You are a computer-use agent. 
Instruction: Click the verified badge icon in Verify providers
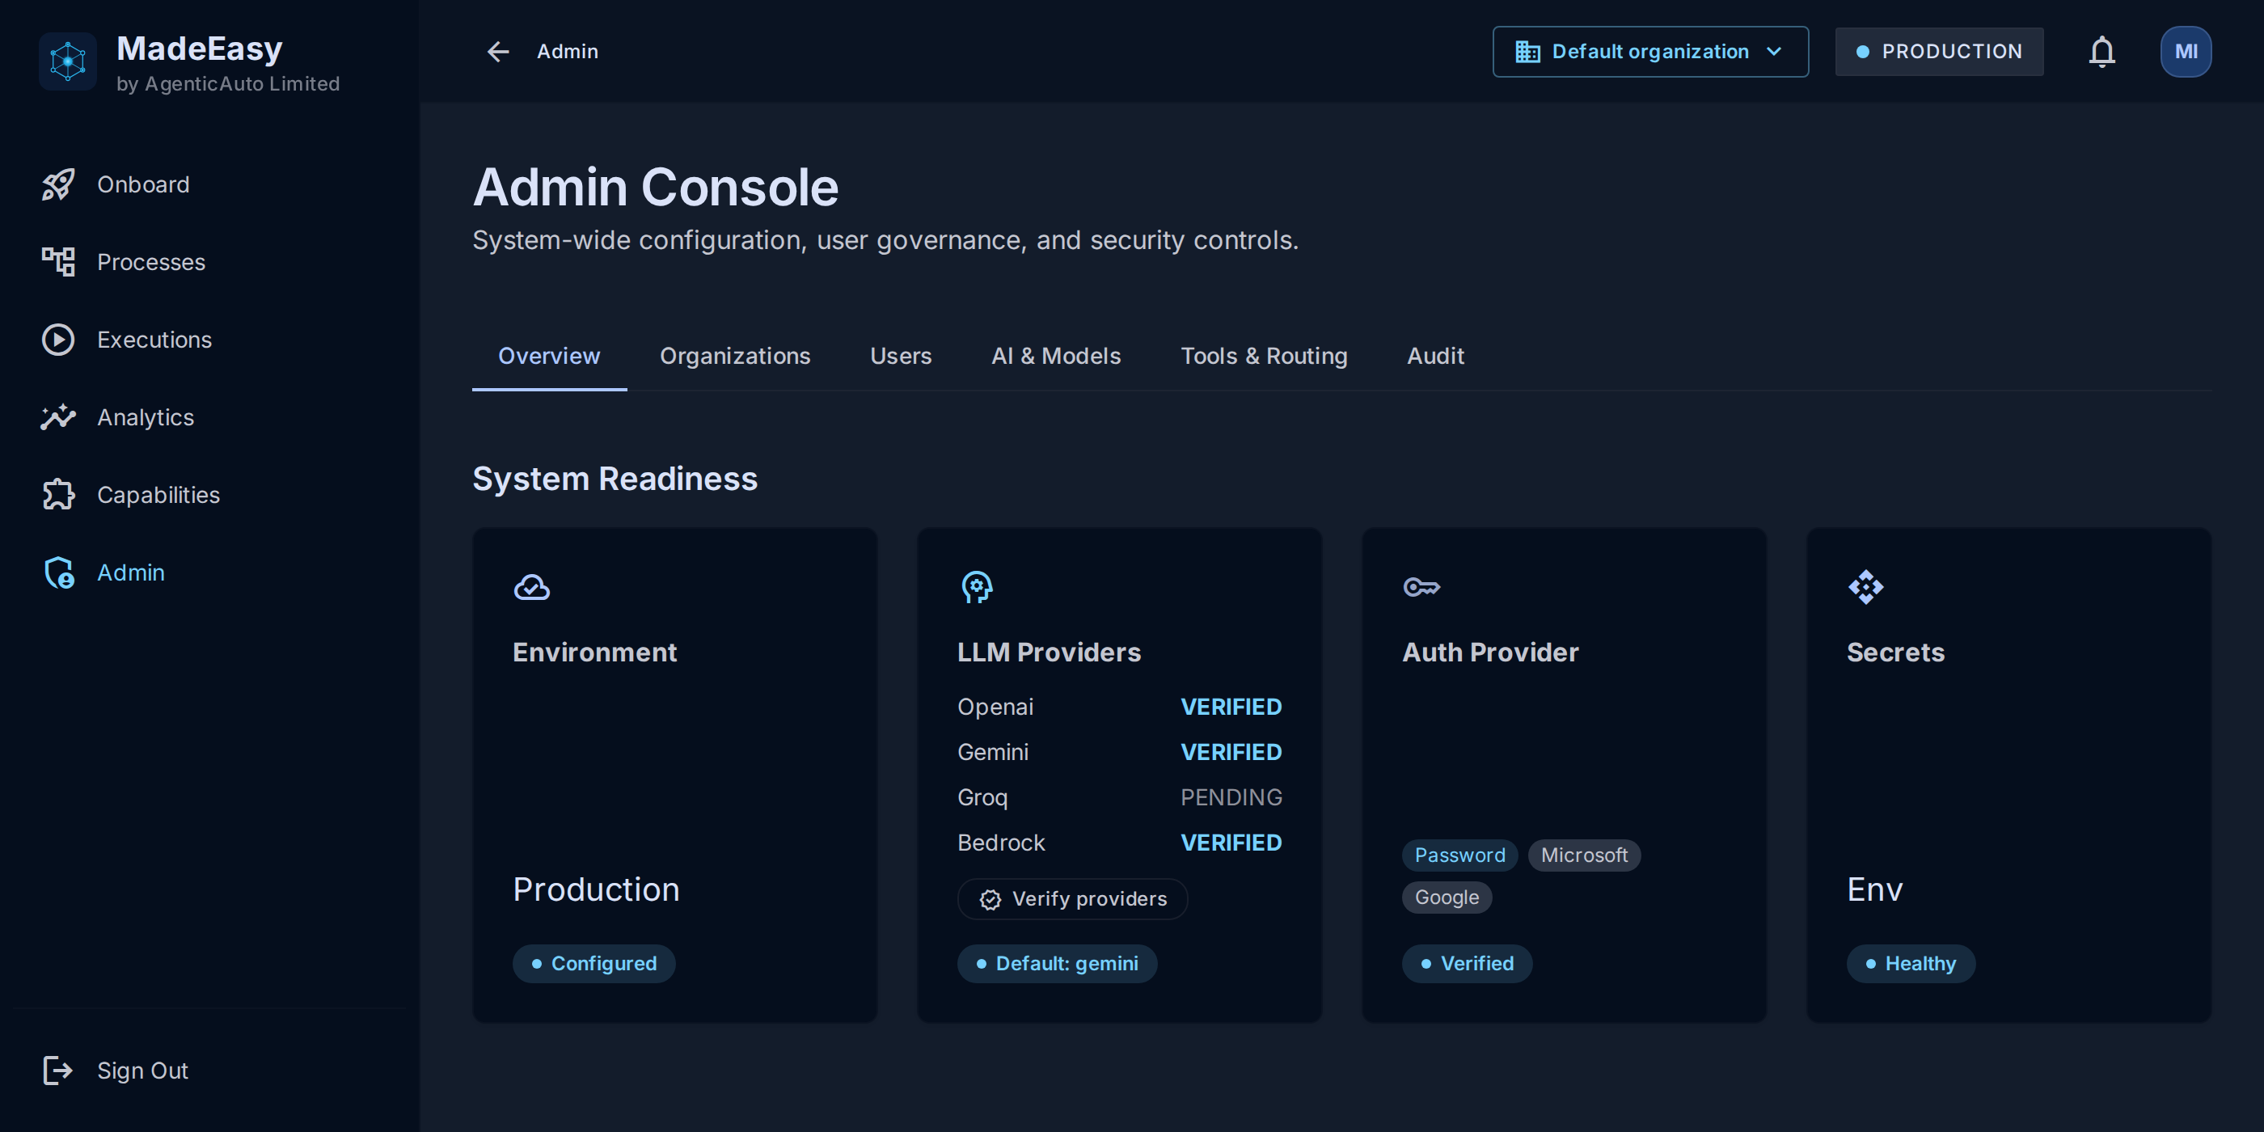pyautogui.click(x=990, y=899)
